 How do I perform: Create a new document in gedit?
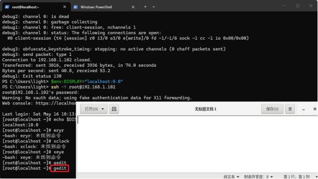pos(114,109)
